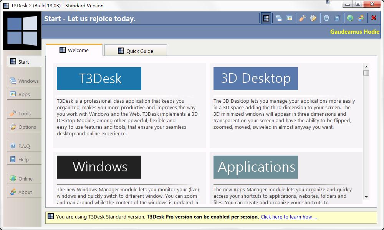This screenshot has width=384, height=230.
Task: Switch to the Quick Guide tab
Action: (x=136, y=51)
